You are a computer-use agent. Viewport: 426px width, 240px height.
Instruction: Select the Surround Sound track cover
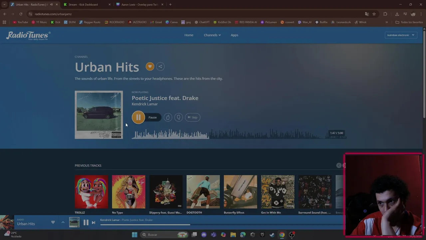(x=315, y=192)
